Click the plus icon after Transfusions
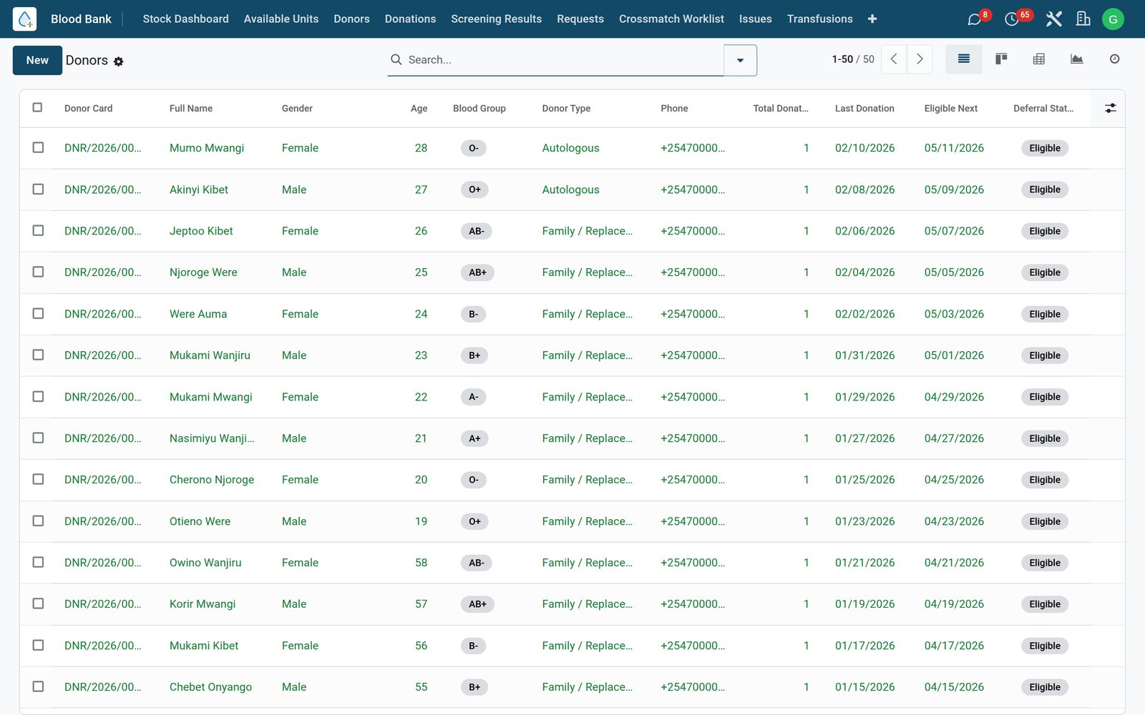The height and width of the screenshot is (715, 1145). coord(872,19)
